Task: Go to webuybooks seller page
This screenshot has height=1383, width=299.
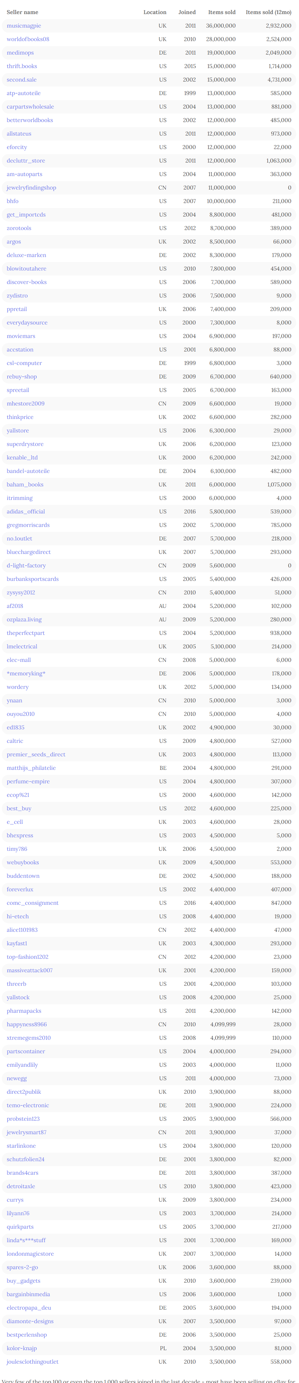Action: (23, 862)
